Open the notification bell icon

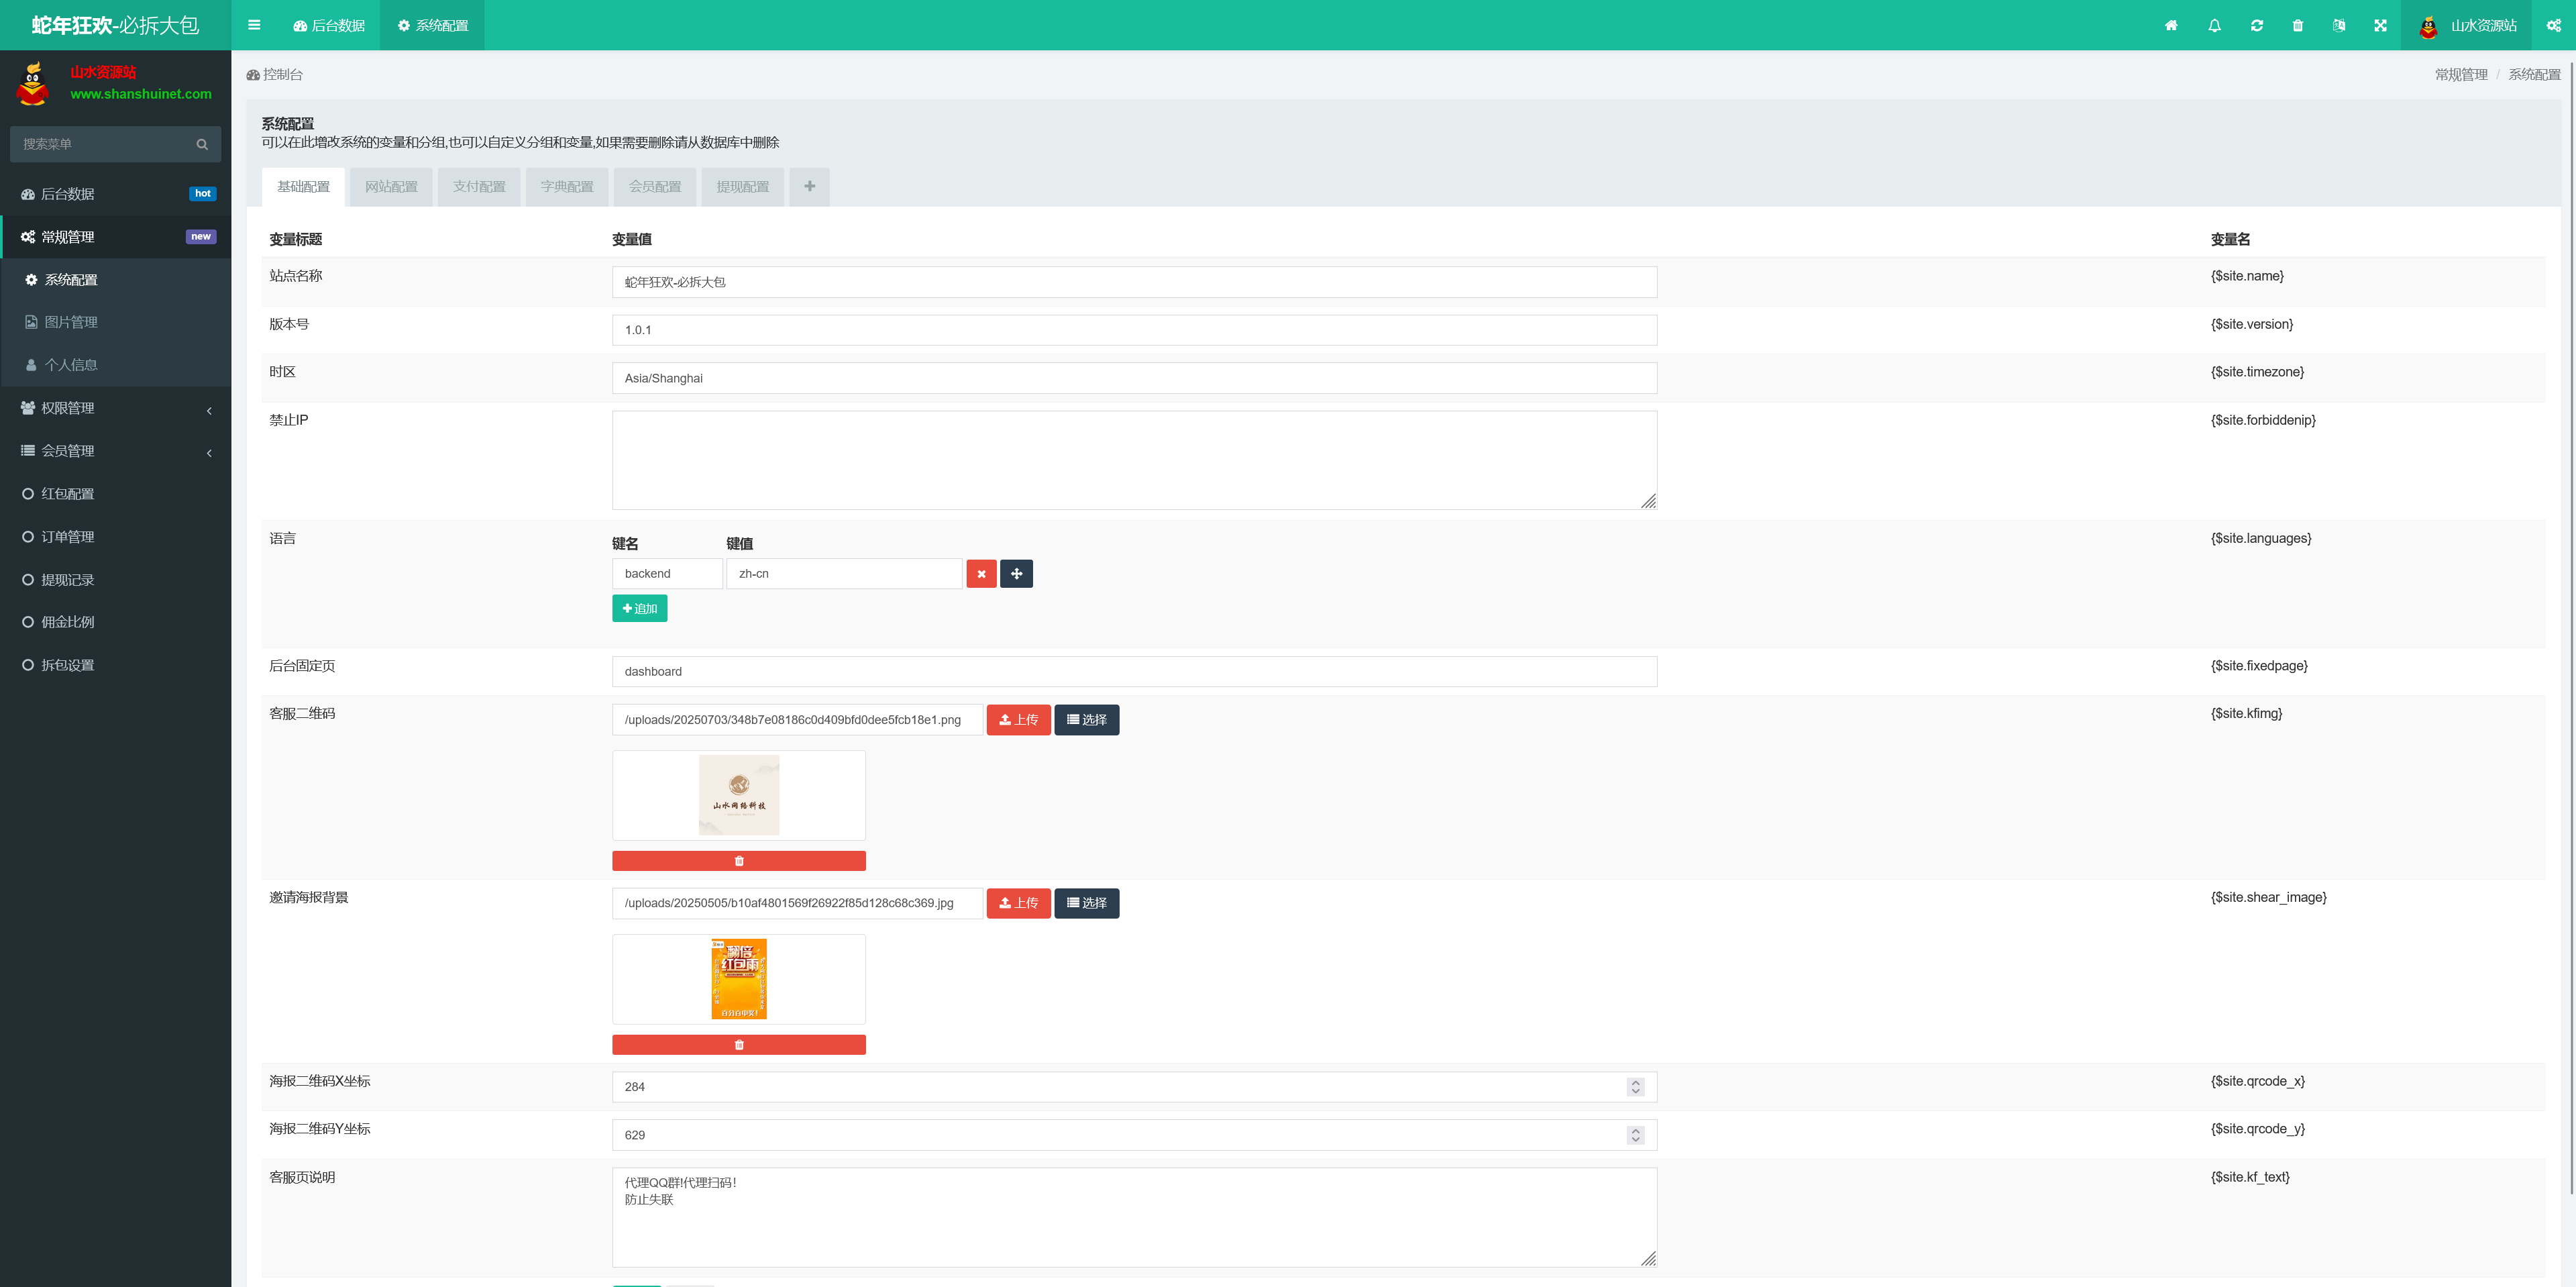(2214, 26)
